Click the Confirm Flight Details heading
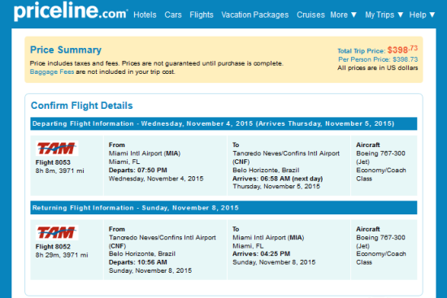The height and width of the screenshot is (298, 447). coord(82,106)
